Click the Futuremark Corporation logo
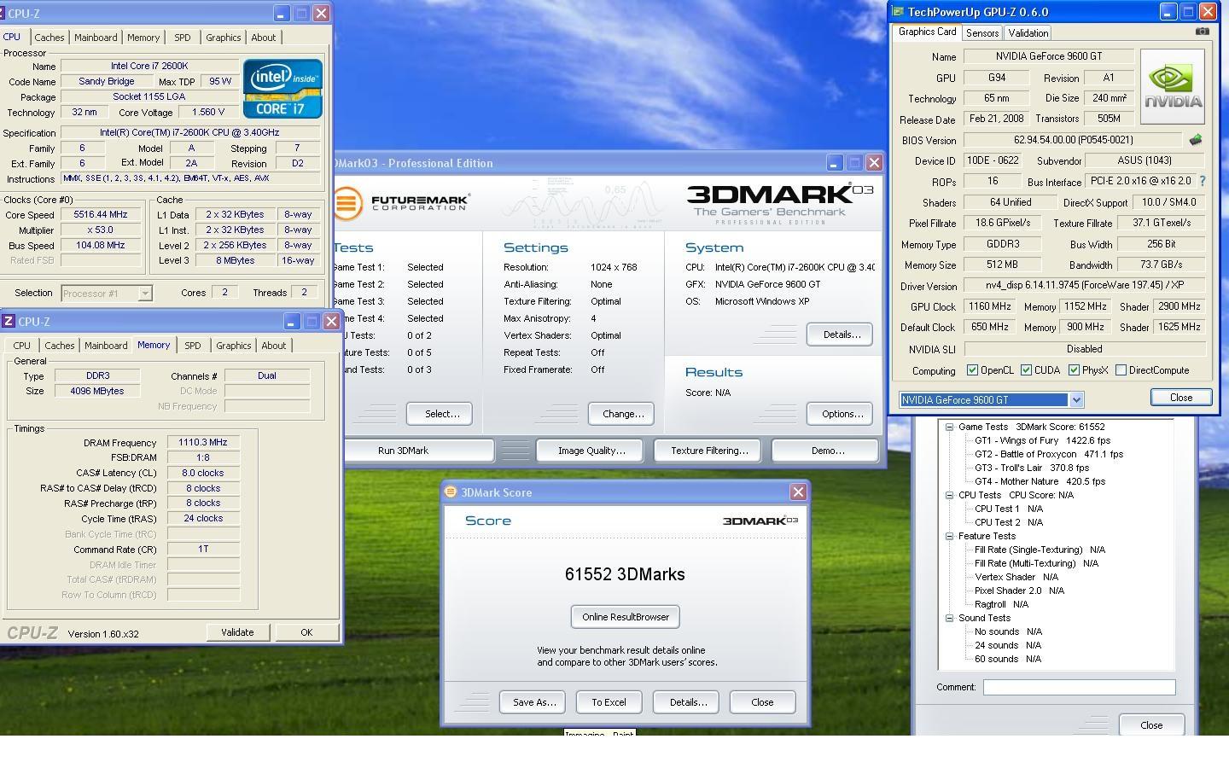Screen dimensions: 1229x768 pos(402,202)
